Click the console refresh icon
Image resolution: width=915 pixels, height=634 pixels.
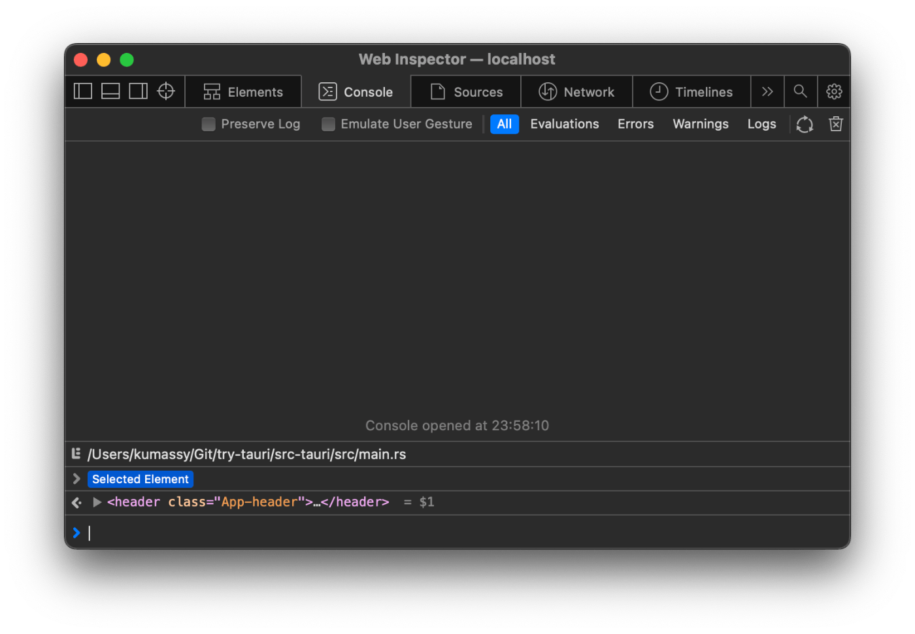pos(804,124)
